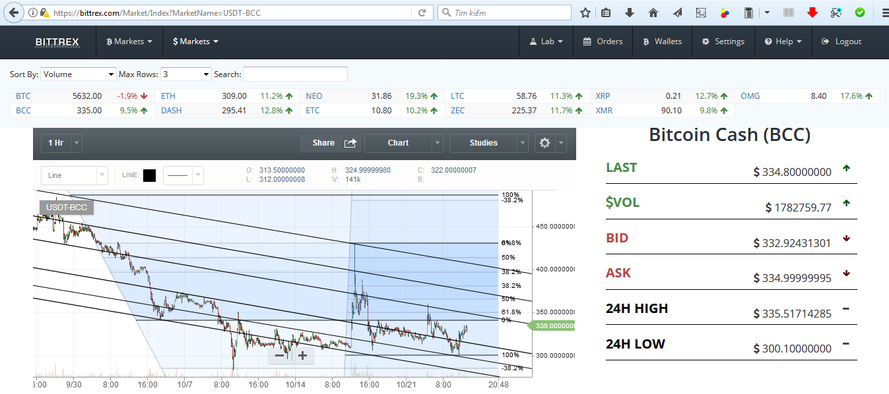Screen dimensions: 889x394
Task: Click the scissors snipping extension icon
Action: pos(836,13)
